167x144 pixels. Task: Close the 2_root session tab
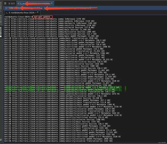point(52,3)
